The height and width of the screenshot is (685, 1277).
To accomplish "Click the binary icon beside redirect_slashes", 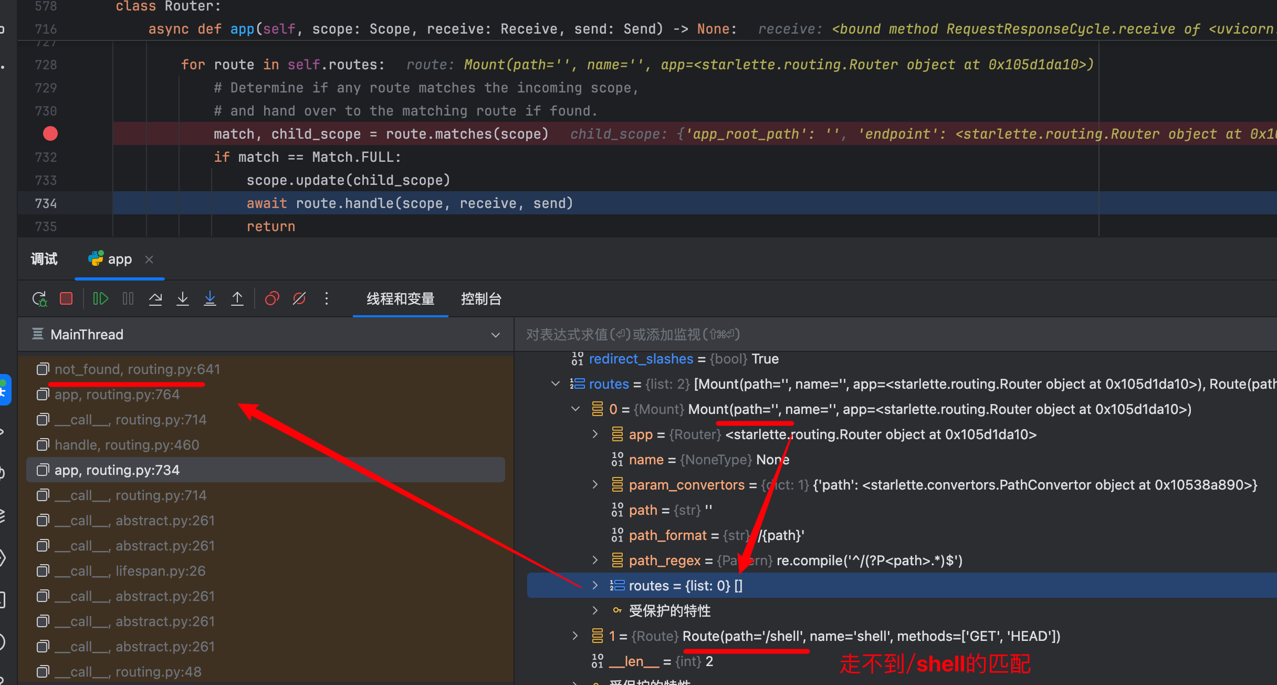I will point(578,359).
